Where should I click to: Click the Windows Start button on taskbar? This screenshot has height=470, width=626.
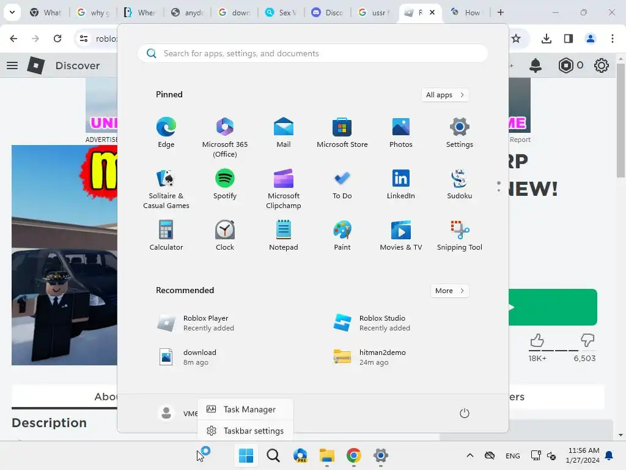(x=246, y=455)
